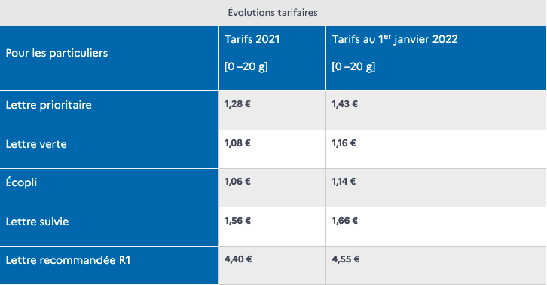Click the 1,08 € Lettre verte price
547x285 pixels.
[x=237, y=142]
